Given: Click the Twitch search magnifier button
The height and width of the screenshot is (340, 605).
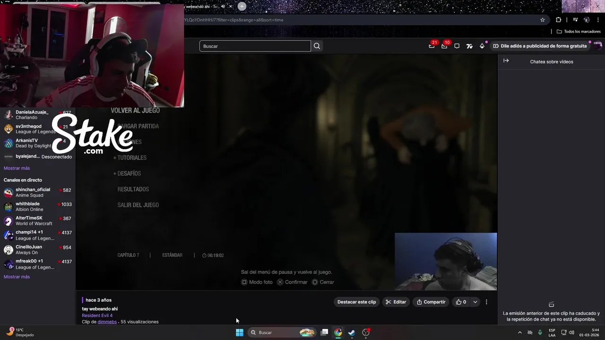Looking at the screenshot, I should [x=317, y=46].
